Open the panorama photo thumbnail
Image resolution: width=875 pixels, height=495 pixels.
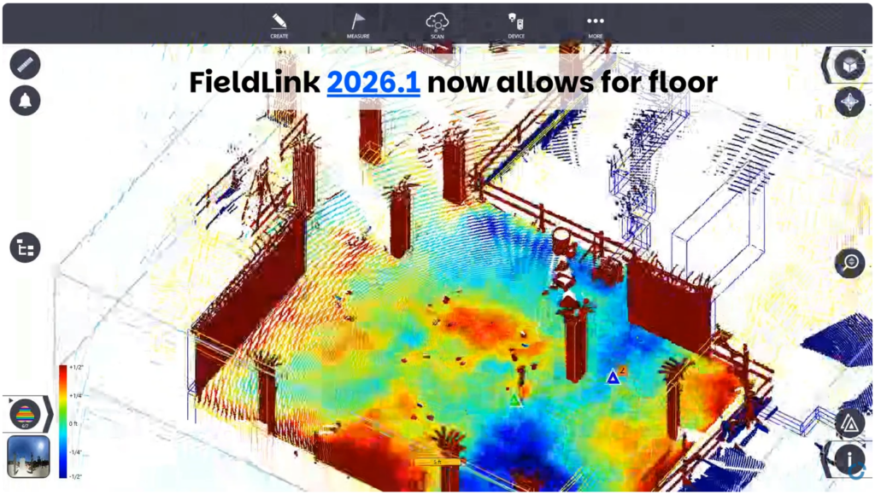pos(28,457)
